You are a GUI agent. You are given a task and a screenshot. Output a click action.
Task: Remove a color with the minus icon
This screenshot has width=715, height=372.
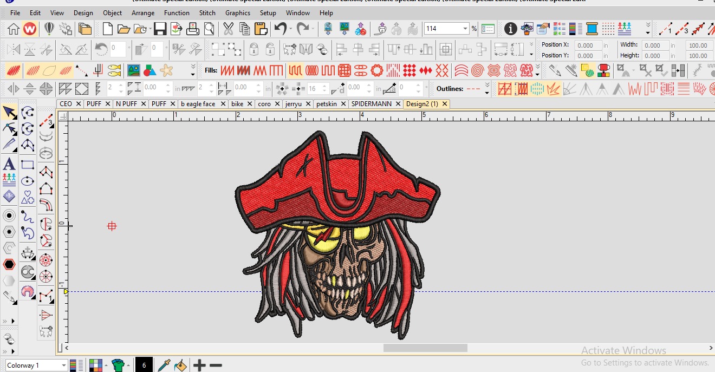(x=216, y=366)
